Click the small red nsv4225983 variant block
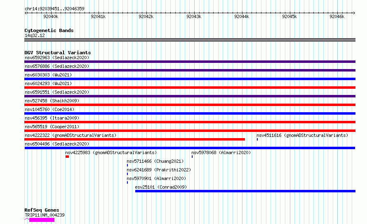367x224 pixels. [67, 157]
